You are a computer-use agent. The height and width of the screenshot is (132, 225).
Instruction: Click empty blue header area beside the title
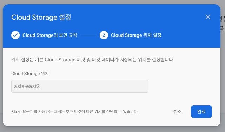pyautogui.click(x=136, y=17)
